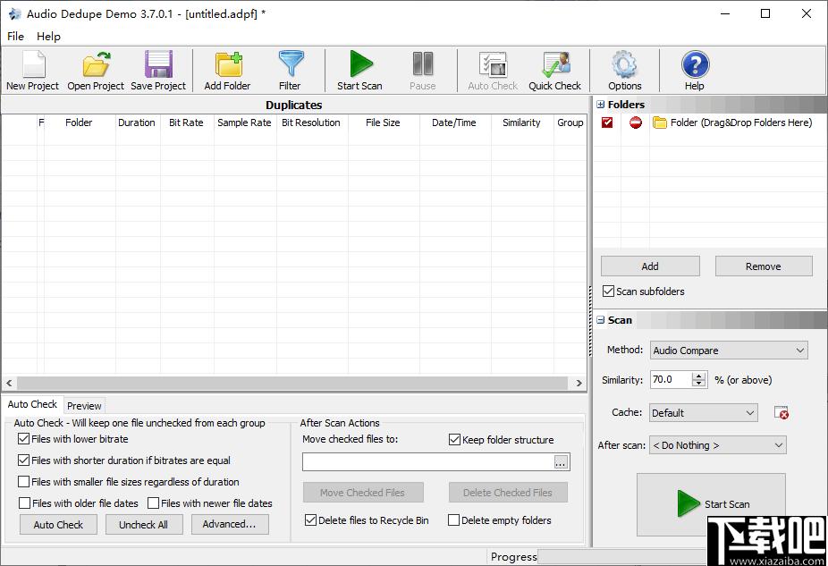This screenshot has width=828, height=566.
Task: Click the vertical splitter handle between panels
Action: click(590, 321)
